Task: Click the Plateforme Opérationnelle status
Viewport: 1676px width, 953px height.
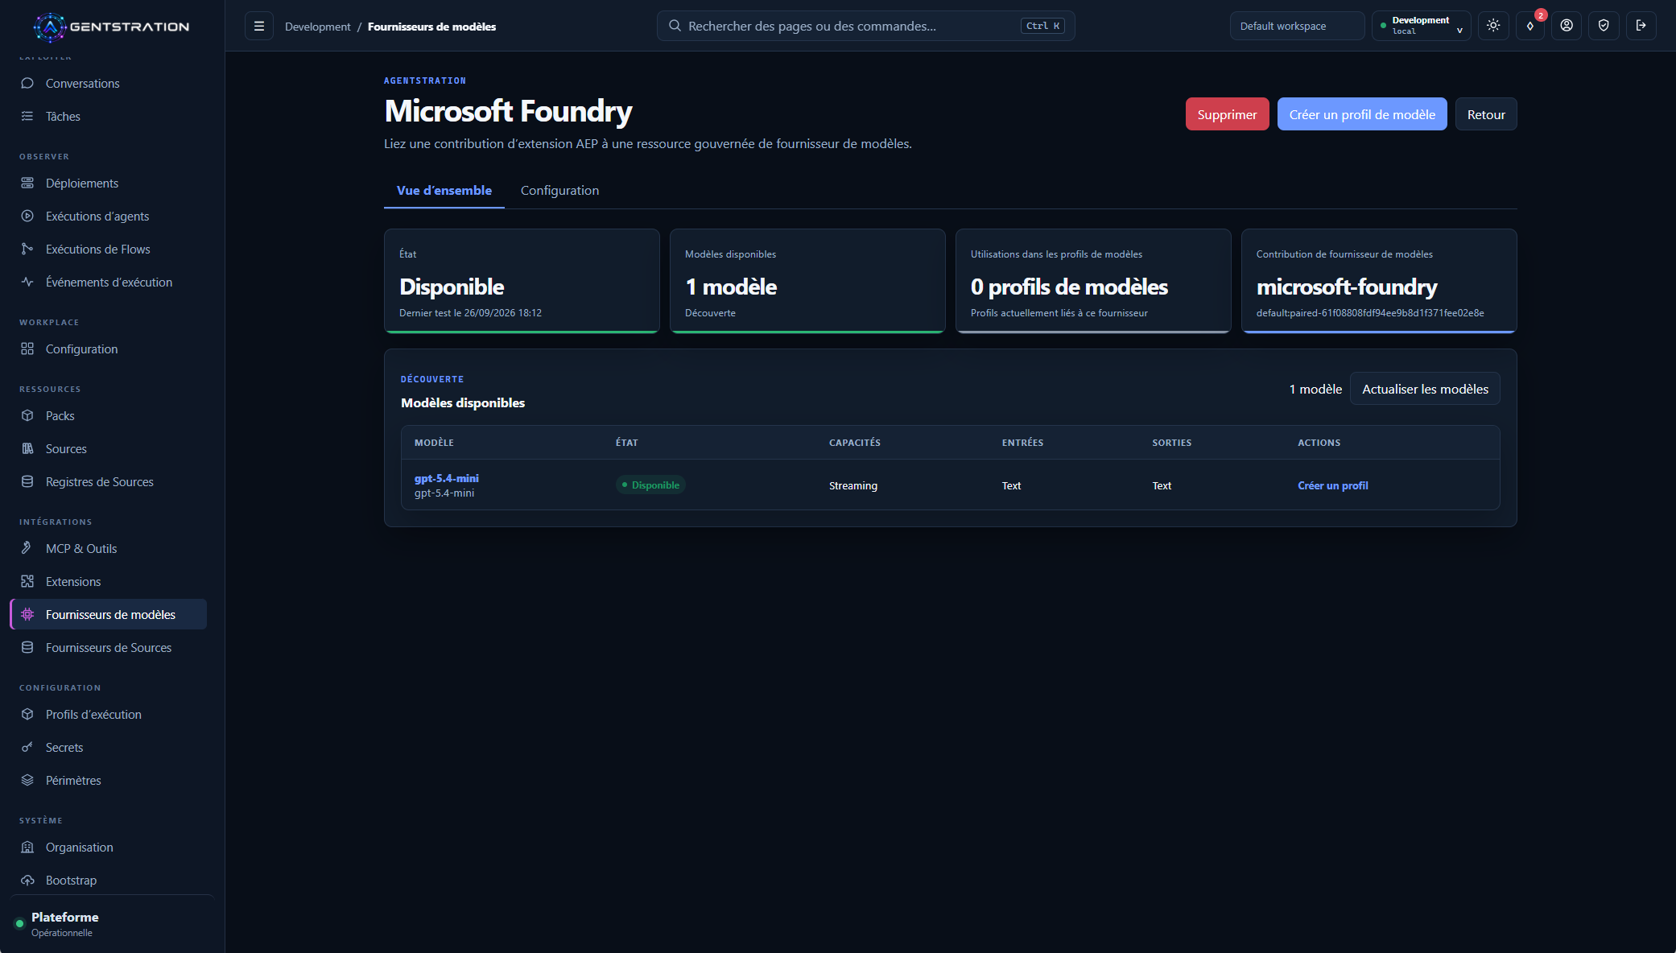Action: click(64, 924)
